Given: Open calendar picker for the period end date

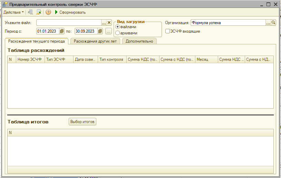Looking at the screenshot, I should pyautogui.click(x=100, y=31).
